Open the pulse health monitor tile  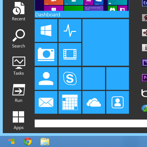pyautogui.click(x=70, y=31)
